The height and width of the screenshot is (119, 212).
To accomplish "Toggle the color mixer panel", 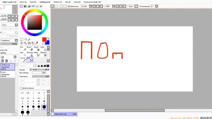I will (x=33, y=6).
